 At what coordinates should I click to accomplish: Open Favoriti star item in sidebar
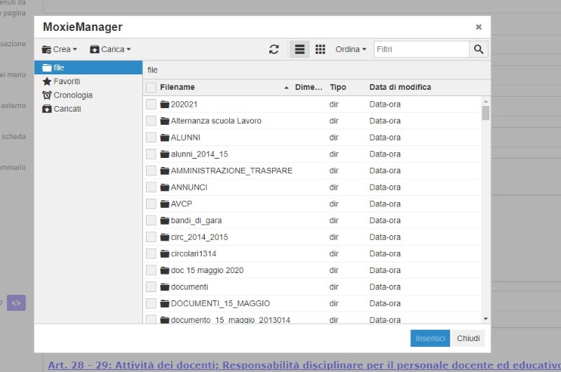click(x=61, y=81)
